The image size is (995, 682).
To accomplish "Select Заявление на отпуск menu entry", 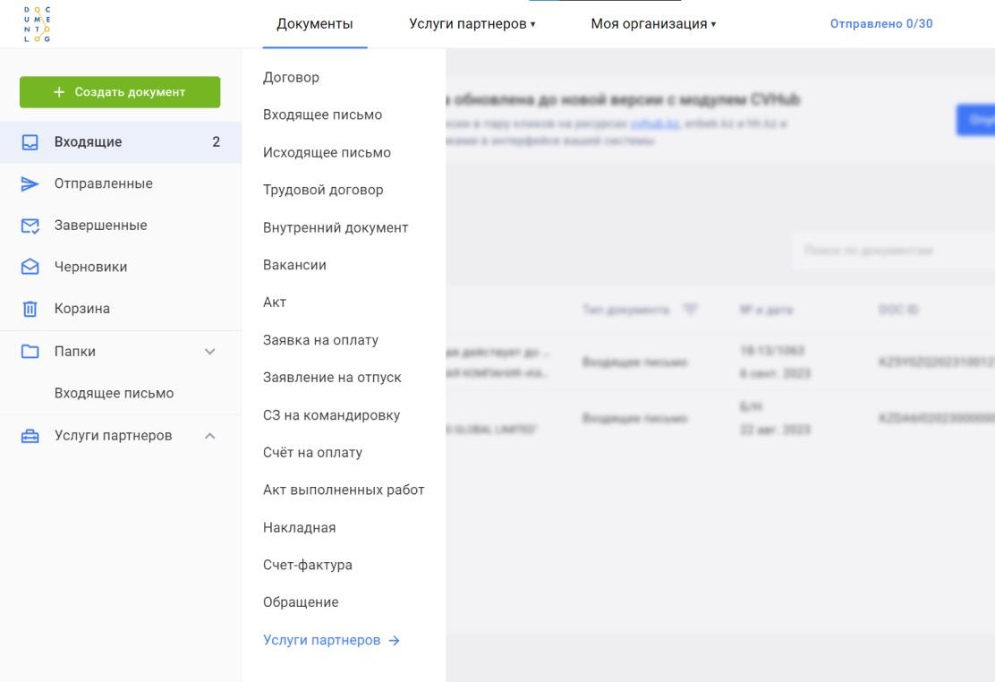I will click(x=332, y=378).
